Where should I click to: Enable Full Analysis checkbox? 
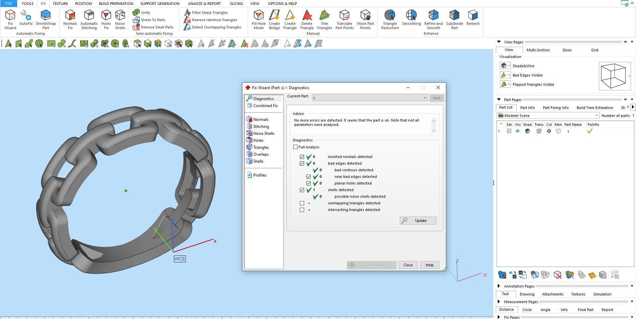[295, 147]
